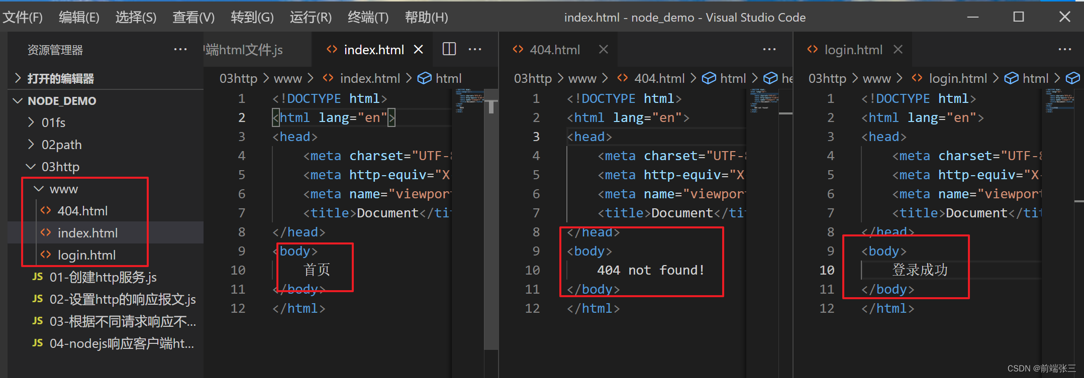1084x378 pixels.
Task: Click the minimap of 404.html editor
Action: (763, 100)
